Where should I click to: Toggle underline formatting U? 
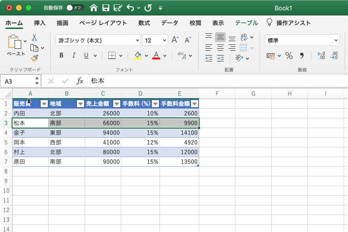[x=87, y=55]
